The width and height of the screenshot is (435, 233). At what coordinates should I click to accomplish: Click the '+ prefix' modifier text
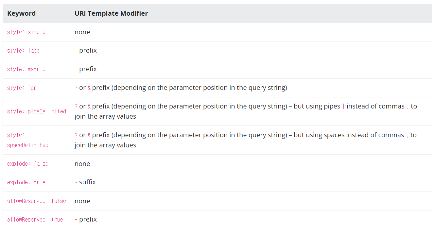pyautogui.click(x=86, y=220)
